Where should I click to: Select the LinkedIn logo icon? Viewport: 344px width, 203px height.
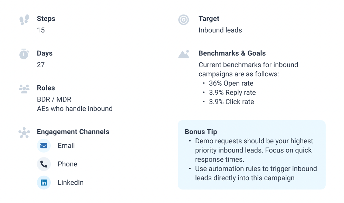click(44, 182)
